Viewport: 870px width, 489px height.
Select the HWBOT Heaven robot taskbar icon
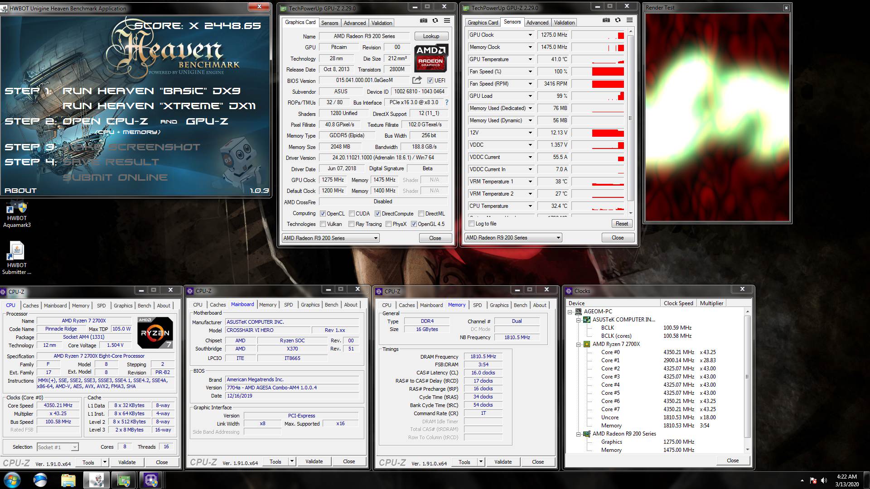(x=96, y=480)
